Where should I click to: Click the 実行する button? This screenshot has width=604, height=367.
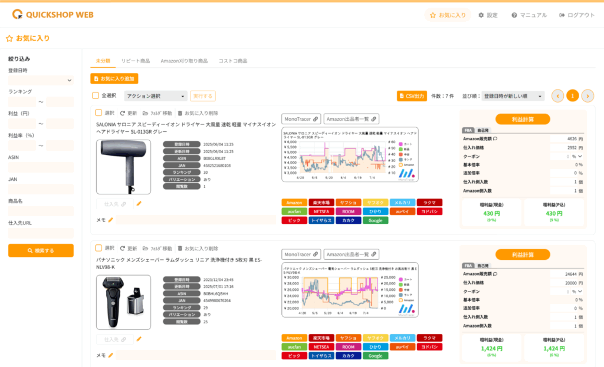point(203,96)
